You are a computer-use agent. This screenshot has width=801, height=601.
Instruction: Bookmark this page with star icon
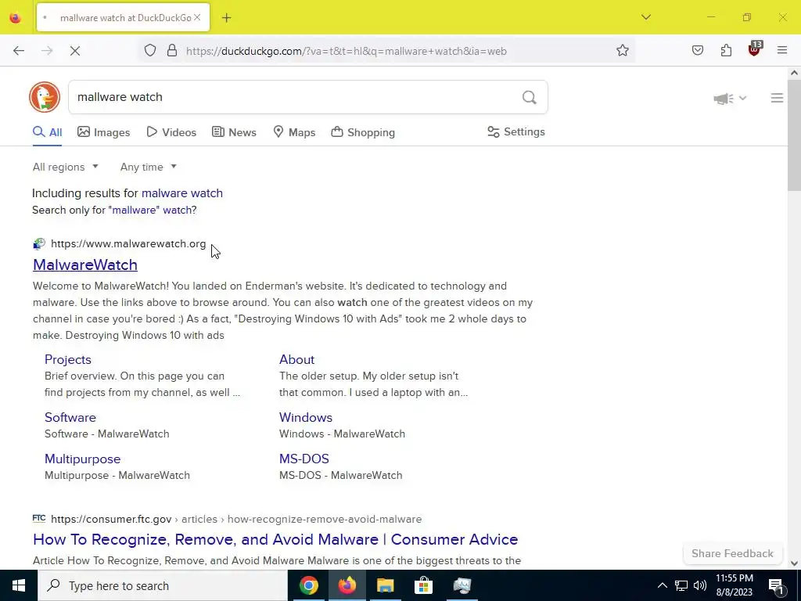point(622,51)
